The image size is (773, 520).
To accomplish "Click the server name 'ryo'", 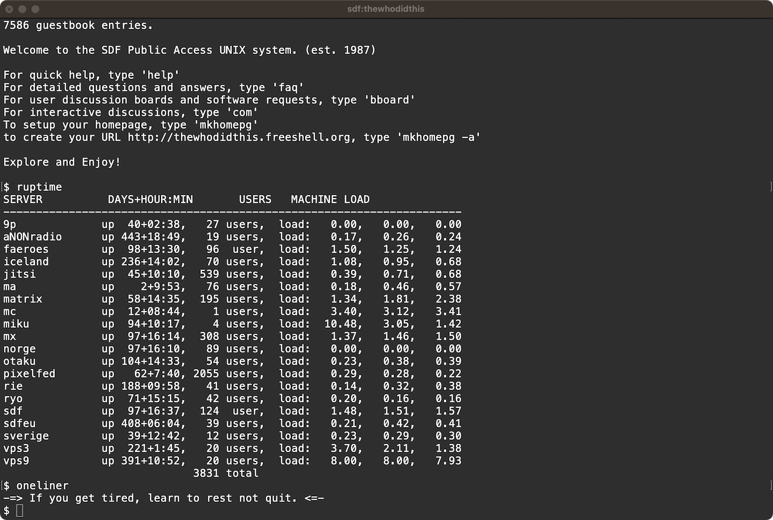I will point(13,398).
